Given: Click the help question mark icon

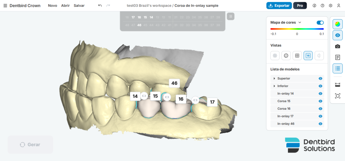Looking at the screenshot, I should tap(322, 6).
